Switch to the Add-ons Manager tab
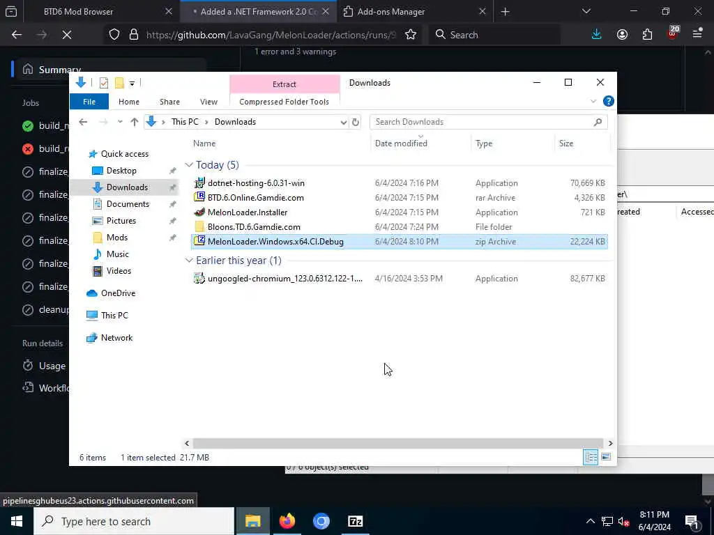Viewport: 714px width, 535px height. [416, 11]
